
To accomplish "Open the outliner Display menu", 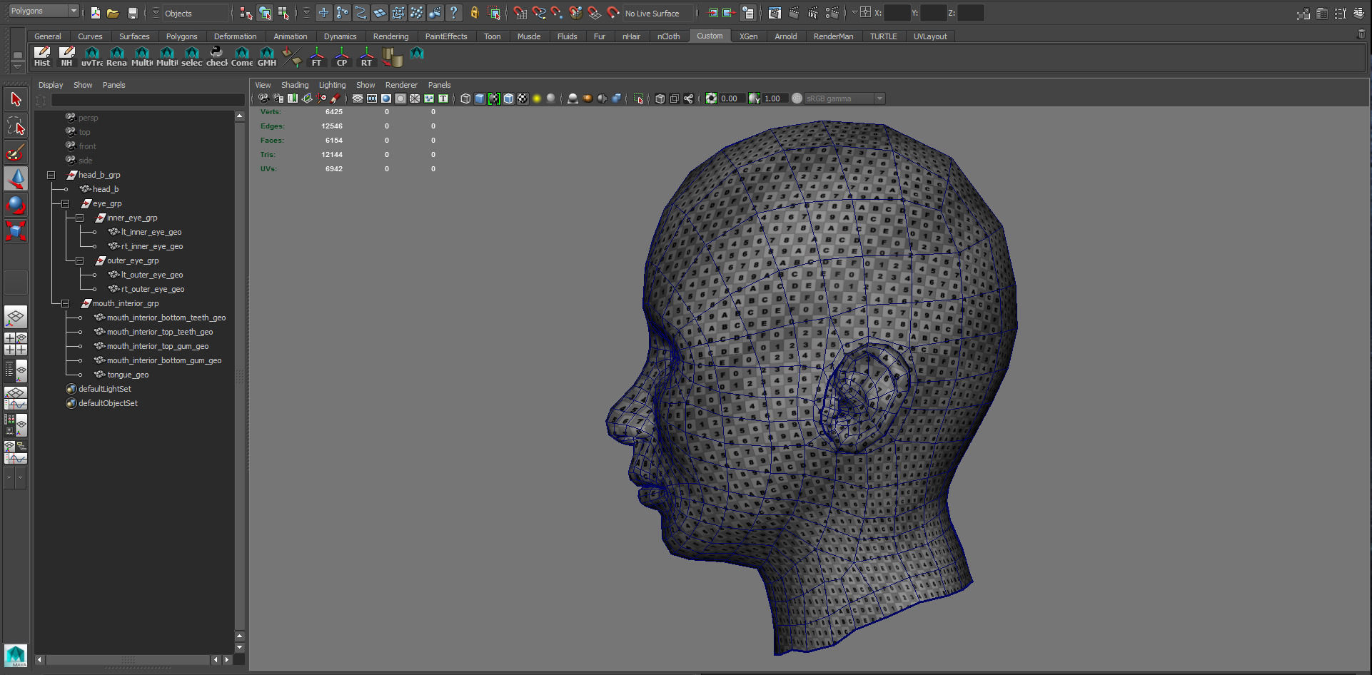I will click(x=51, y=85).
